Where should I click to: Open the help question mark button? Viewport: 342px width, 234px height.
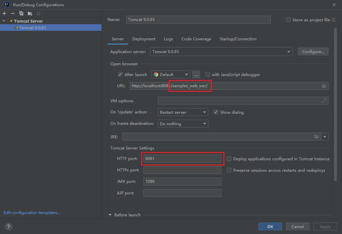(9, 226)
